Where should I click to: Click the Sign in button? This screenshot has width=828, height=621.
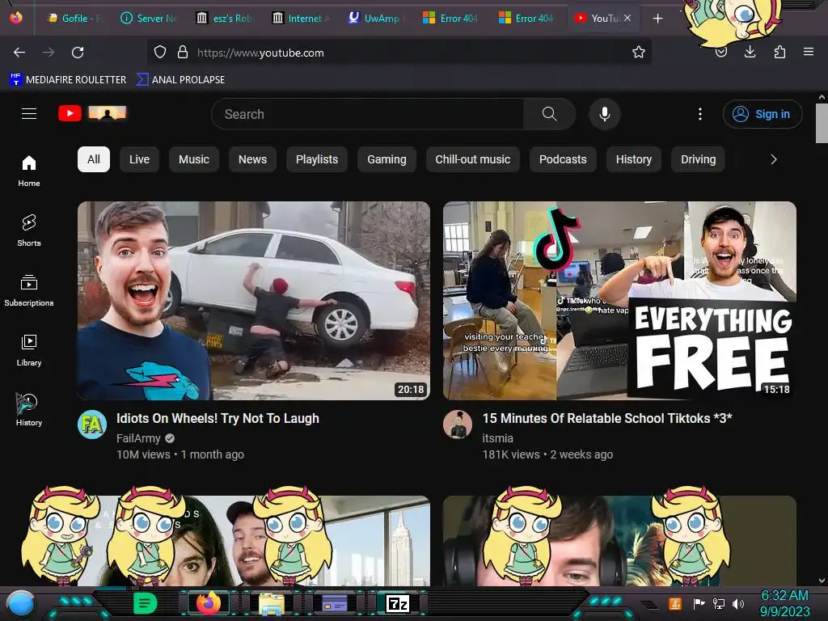point(763,114)
